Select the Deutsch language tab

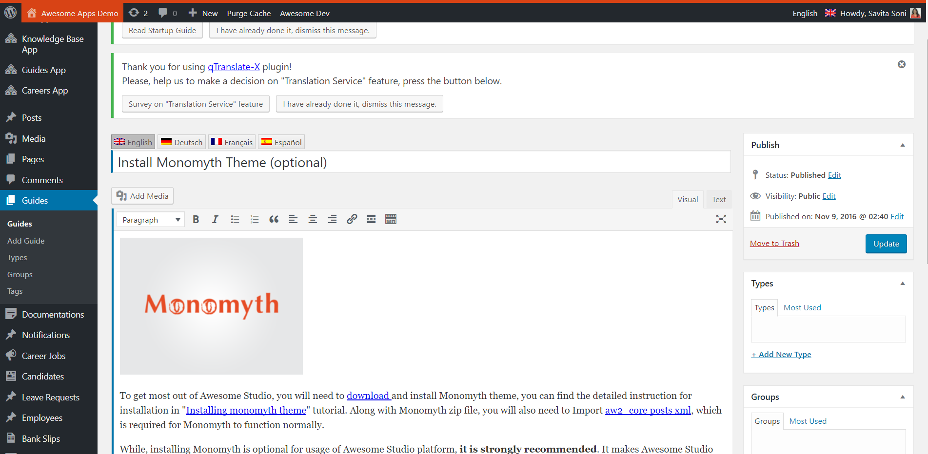(182, 142)
